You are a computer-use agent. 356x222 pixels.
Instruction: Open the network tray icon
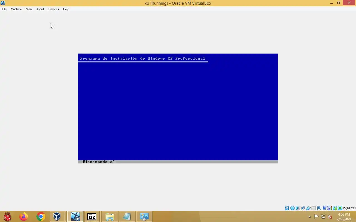323,217
